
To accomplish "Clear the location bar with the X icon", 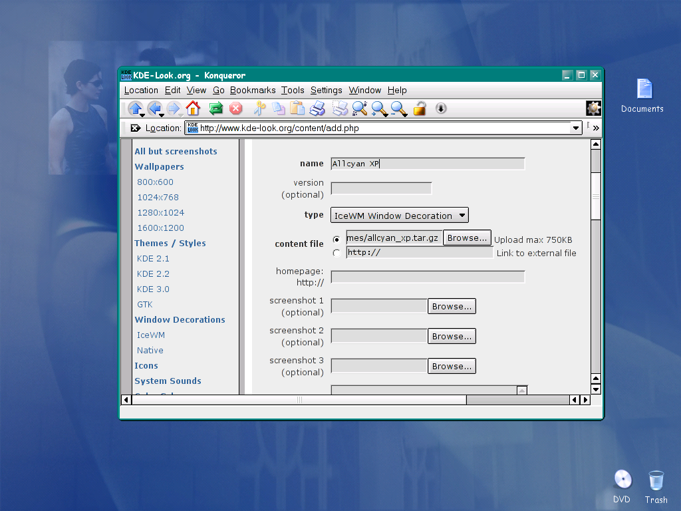I will [136, 128].
